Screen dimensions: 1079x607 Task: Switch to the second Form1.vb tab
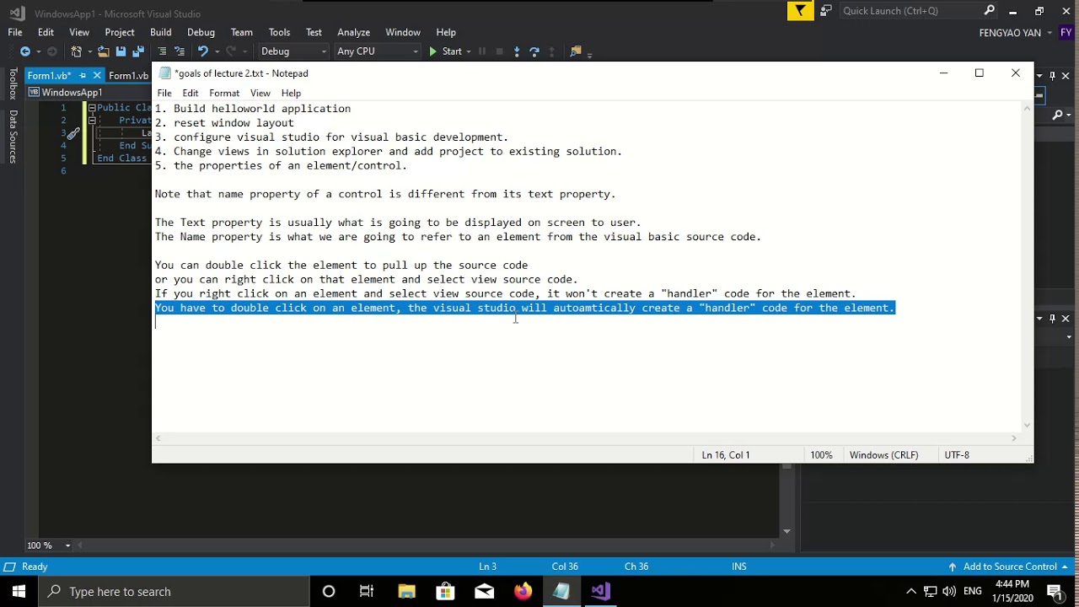[128, 76]
